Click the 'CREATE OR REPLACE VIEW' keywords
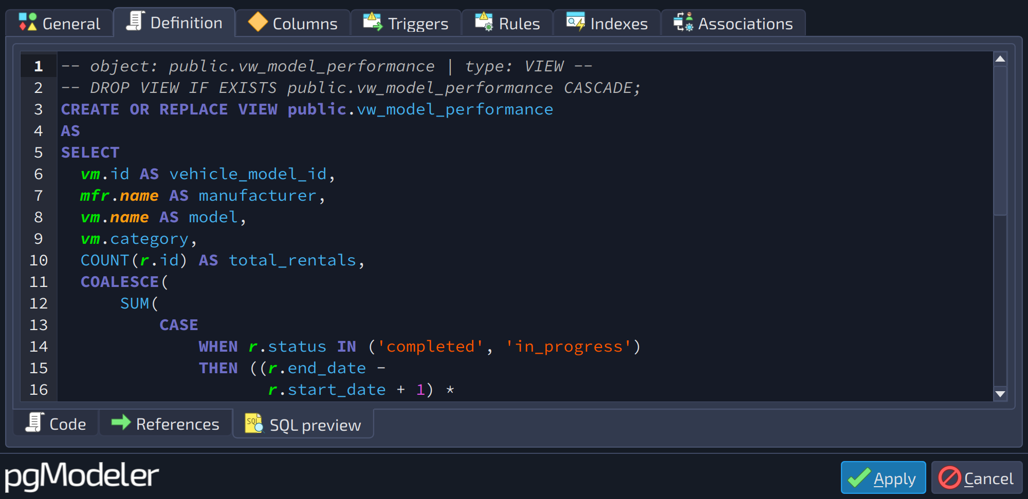The height and width of the screenshot is (499, 1028). point(169,109)
